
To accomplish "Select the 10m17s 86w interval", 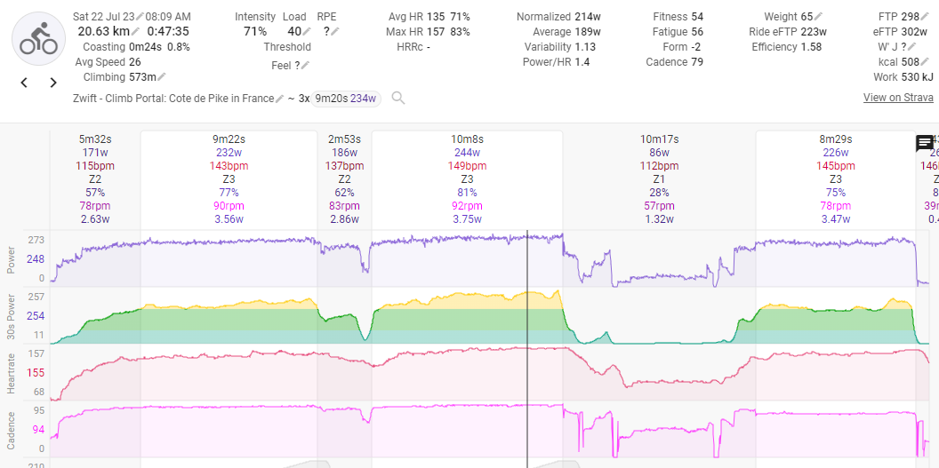I will click(659, 178).
